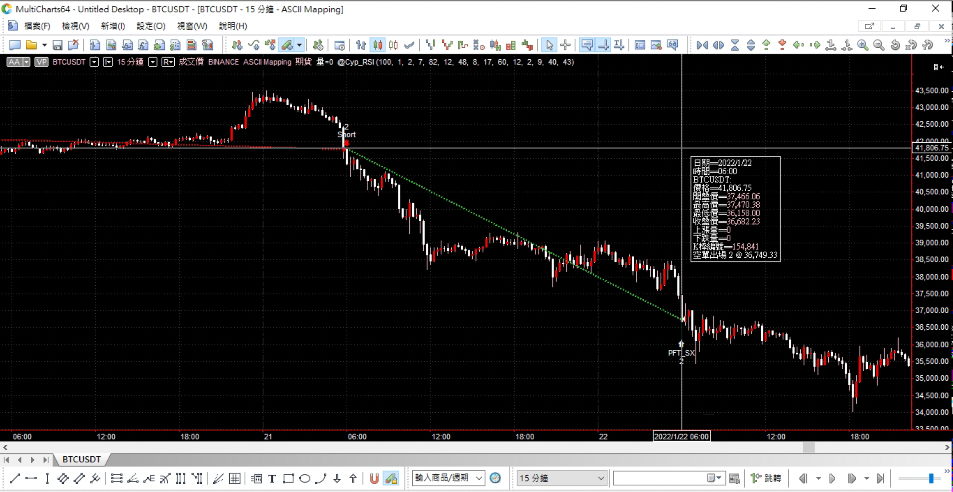Select the candlestick chart style icon
This screenshot has width=953, height=492.
coord(377,45)
